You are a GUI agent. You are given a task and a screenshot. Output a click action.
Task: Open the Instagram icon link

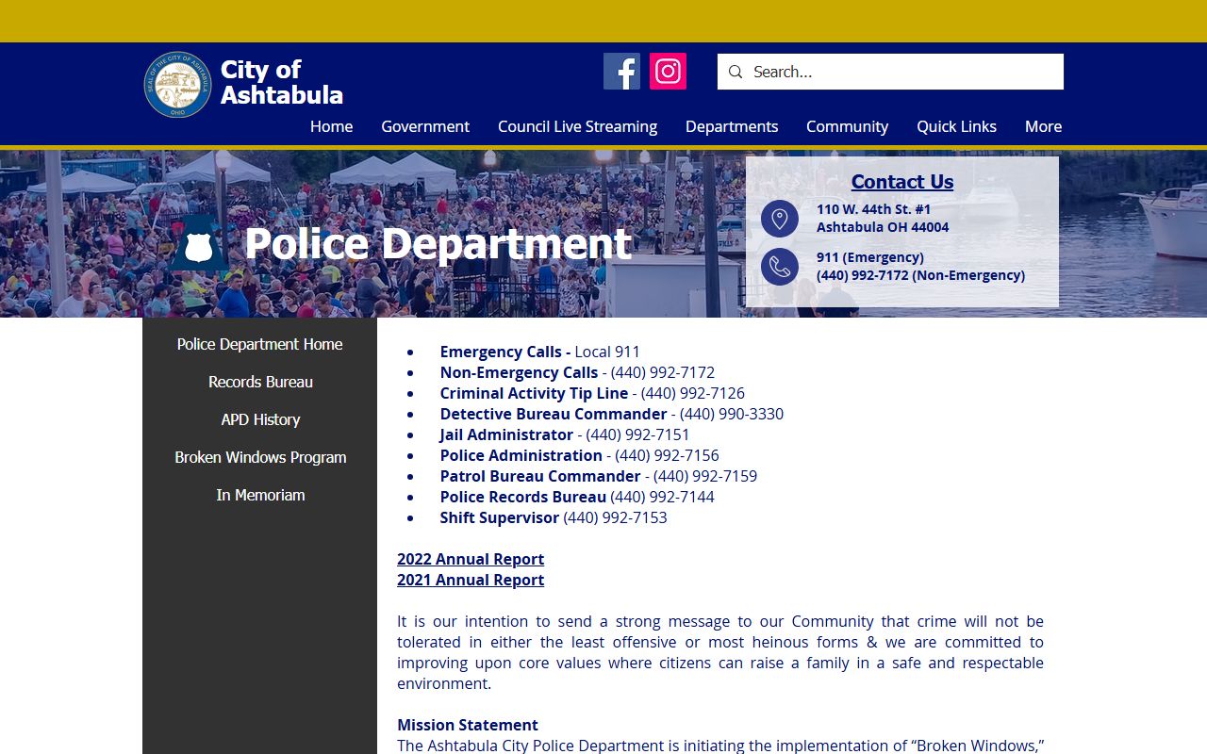tap(668, 72)
